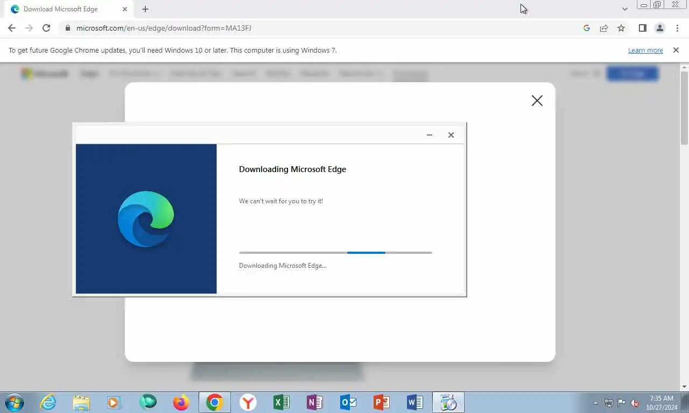689x413 pixels.
Task: Open Excel from the taskbar
Action: click(282, 402)
